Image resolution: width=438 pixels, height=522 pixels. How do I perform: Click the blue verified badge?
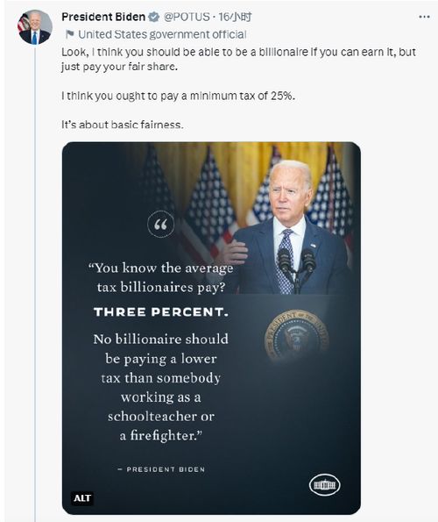153,17
